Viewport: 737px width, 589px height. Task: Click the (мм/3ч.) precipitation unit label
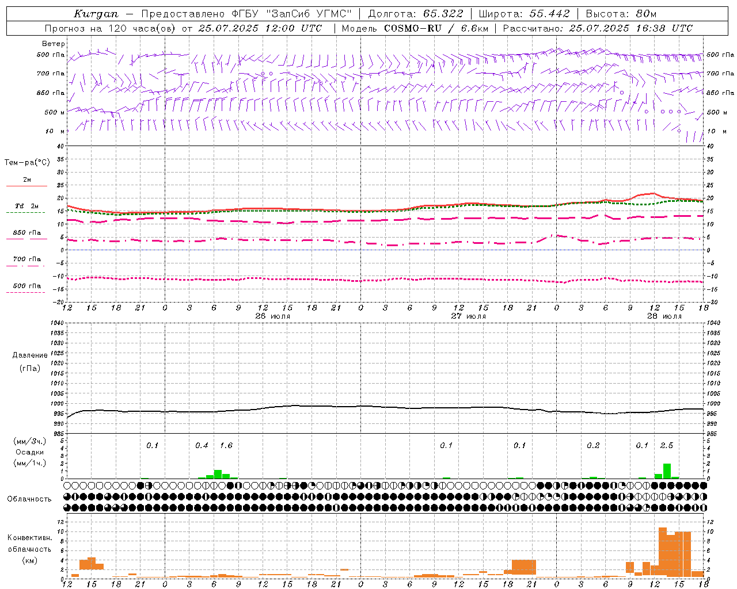30,441
